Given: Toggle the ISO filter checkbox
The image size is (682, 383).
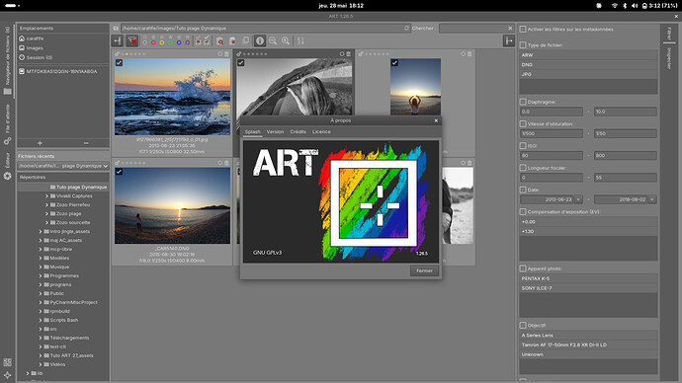Looking at the screenshot, I should tap(523, 145).
